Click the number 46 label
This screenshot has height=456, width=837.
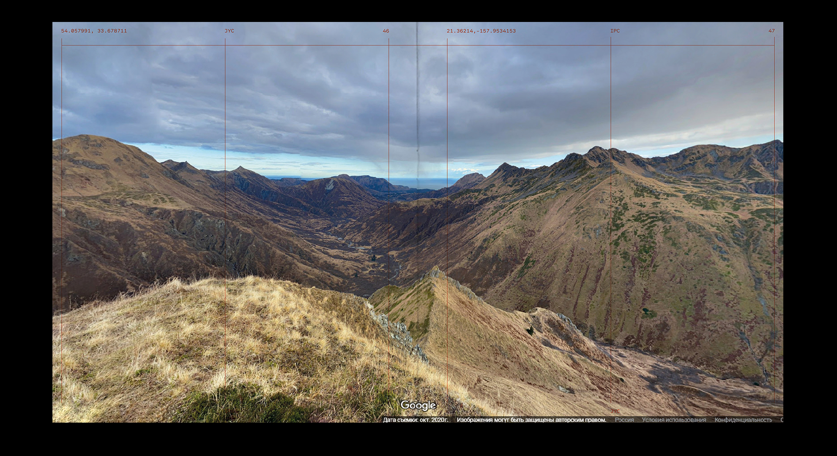tap(386, 31)
